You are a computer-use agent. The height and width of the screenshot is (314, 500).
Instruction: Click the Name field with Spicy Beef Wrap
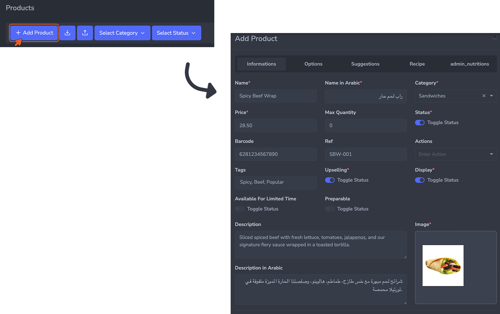point(276,96)
